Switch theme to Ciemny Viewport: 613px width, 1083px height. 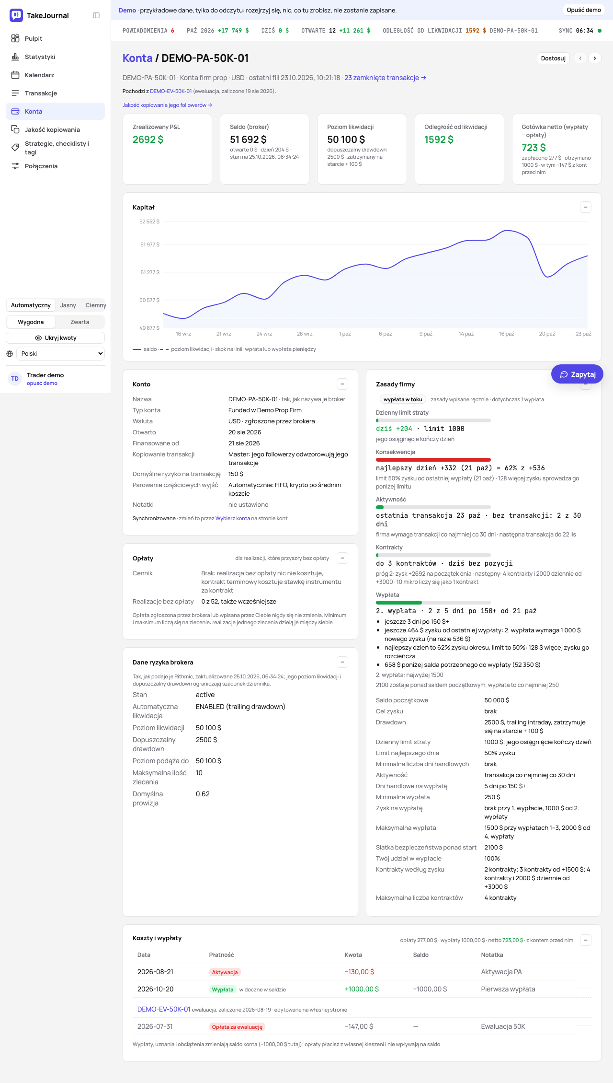coord(96,305)
